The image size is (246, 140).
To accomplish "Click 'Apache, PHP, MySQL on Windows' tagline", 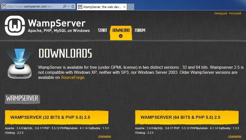I will pyautogui.click(x=59, y=31).
